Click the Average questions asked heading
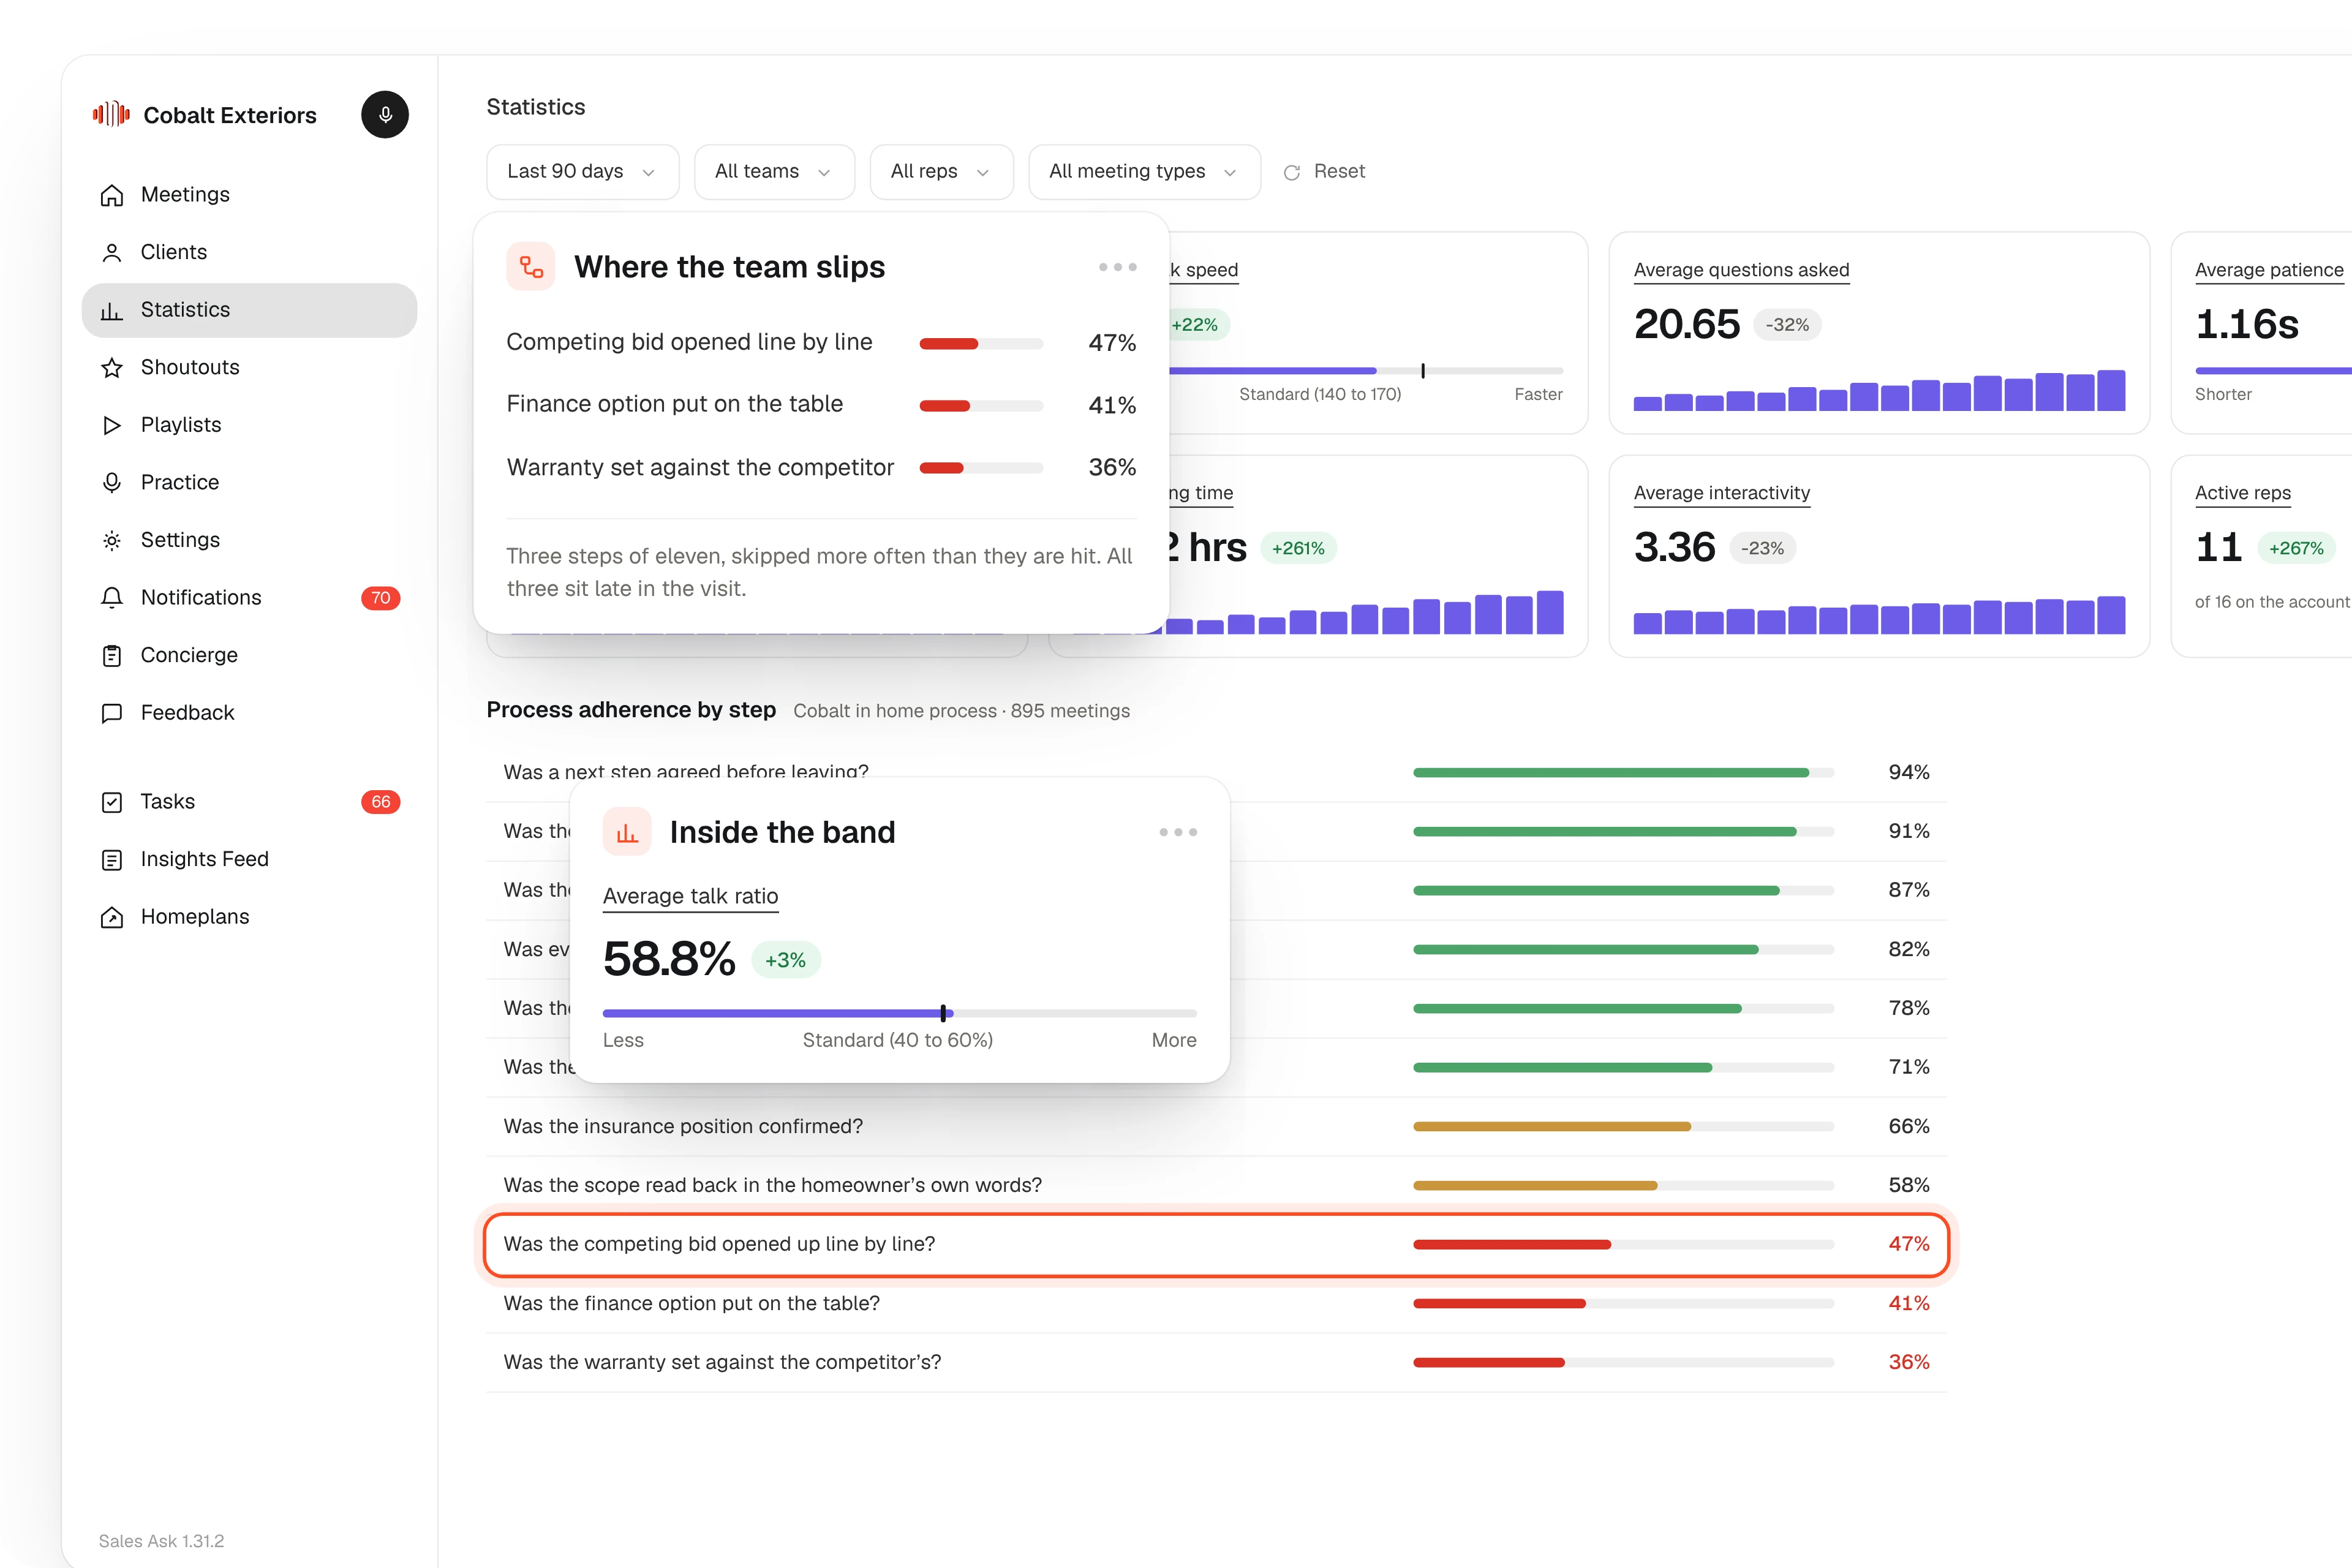Screen dimensions: 2352x1568 tap(1741, 270)
